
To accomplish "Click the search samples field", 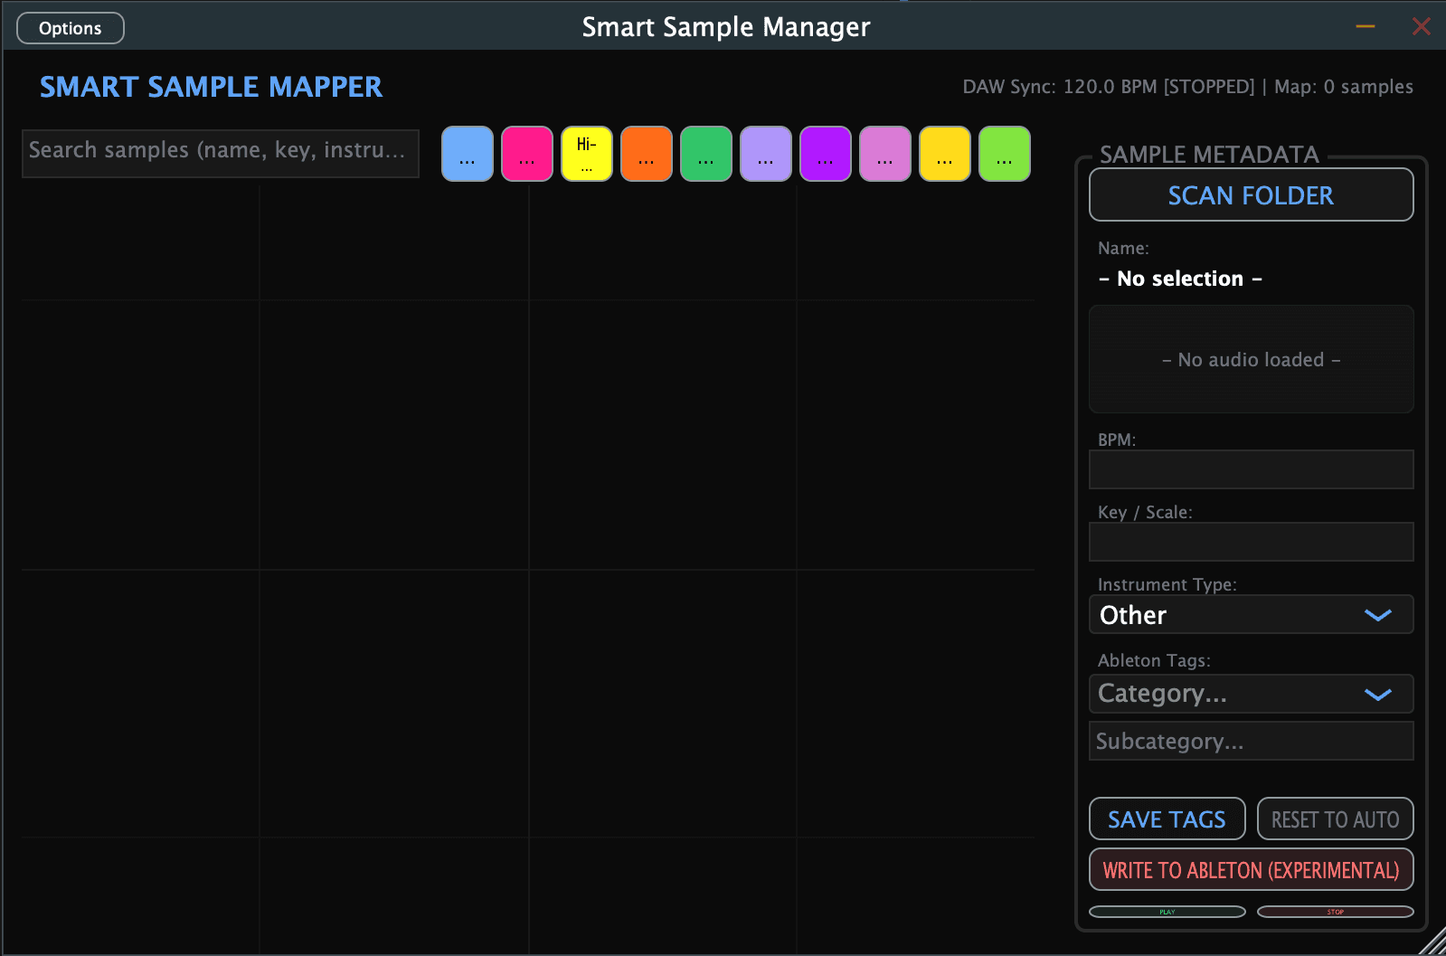I will 221,153.
